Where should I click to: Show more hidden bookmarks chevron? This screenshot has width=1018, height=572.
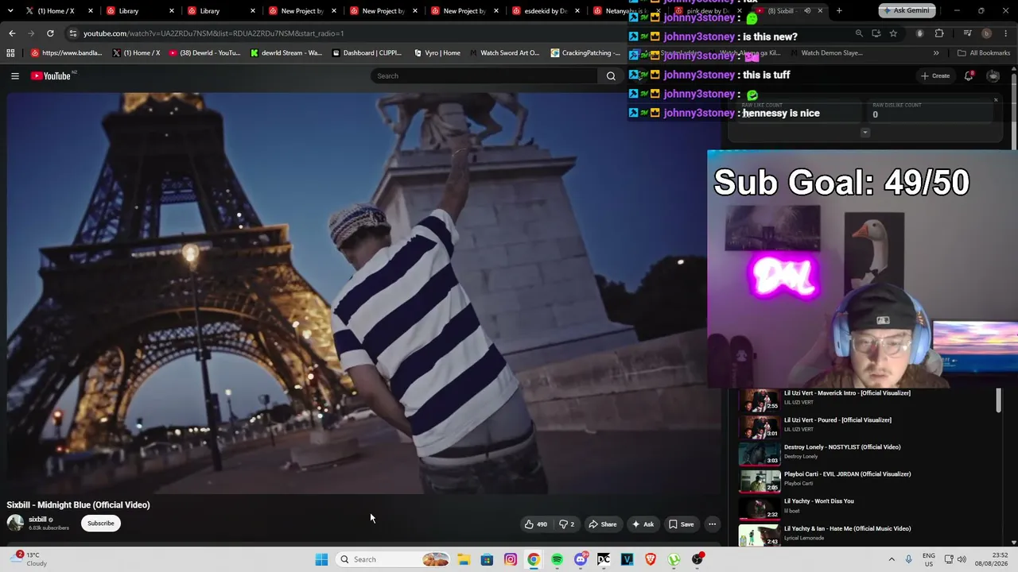click(x=936, y=53)
